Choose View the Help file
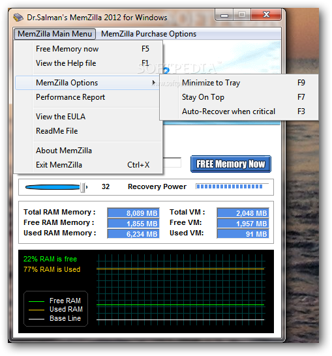The height and width of the screenshot is (356, 332). [89, 63]
